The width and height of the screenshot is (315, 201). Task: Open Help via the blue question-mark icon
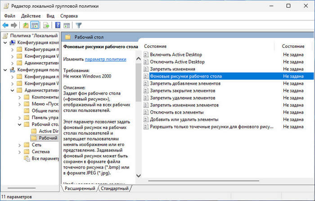tap(58, 25)
